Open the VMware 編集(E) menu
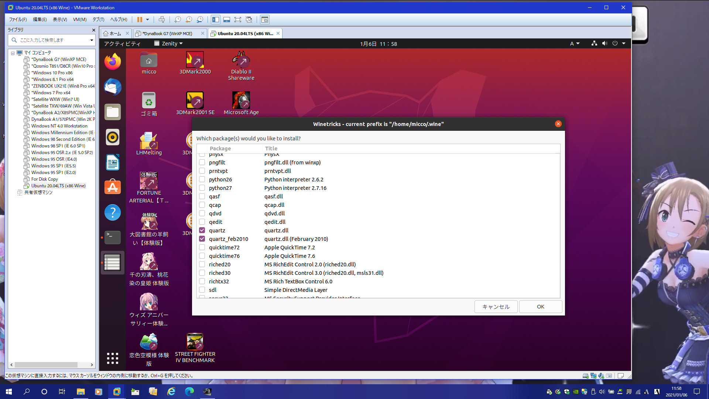The width and height of the screenshot is (709, 399). [x=40, y=20]
